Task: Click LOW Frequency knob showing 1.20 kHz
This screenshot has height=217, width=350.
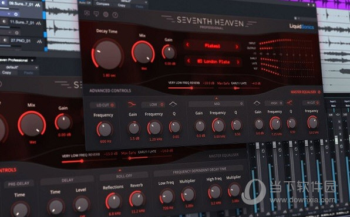Action: 154,128
